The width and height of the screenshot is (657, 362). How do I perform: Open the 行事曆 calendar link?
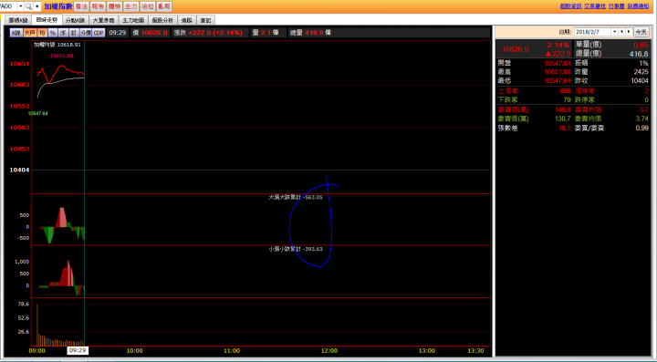616,6
